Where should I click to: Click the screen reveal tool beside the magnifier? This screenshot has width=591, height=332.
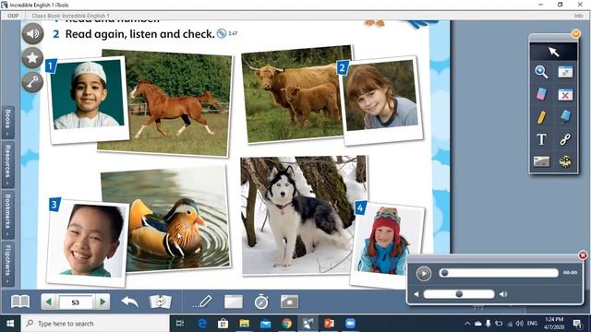[565, 72]
